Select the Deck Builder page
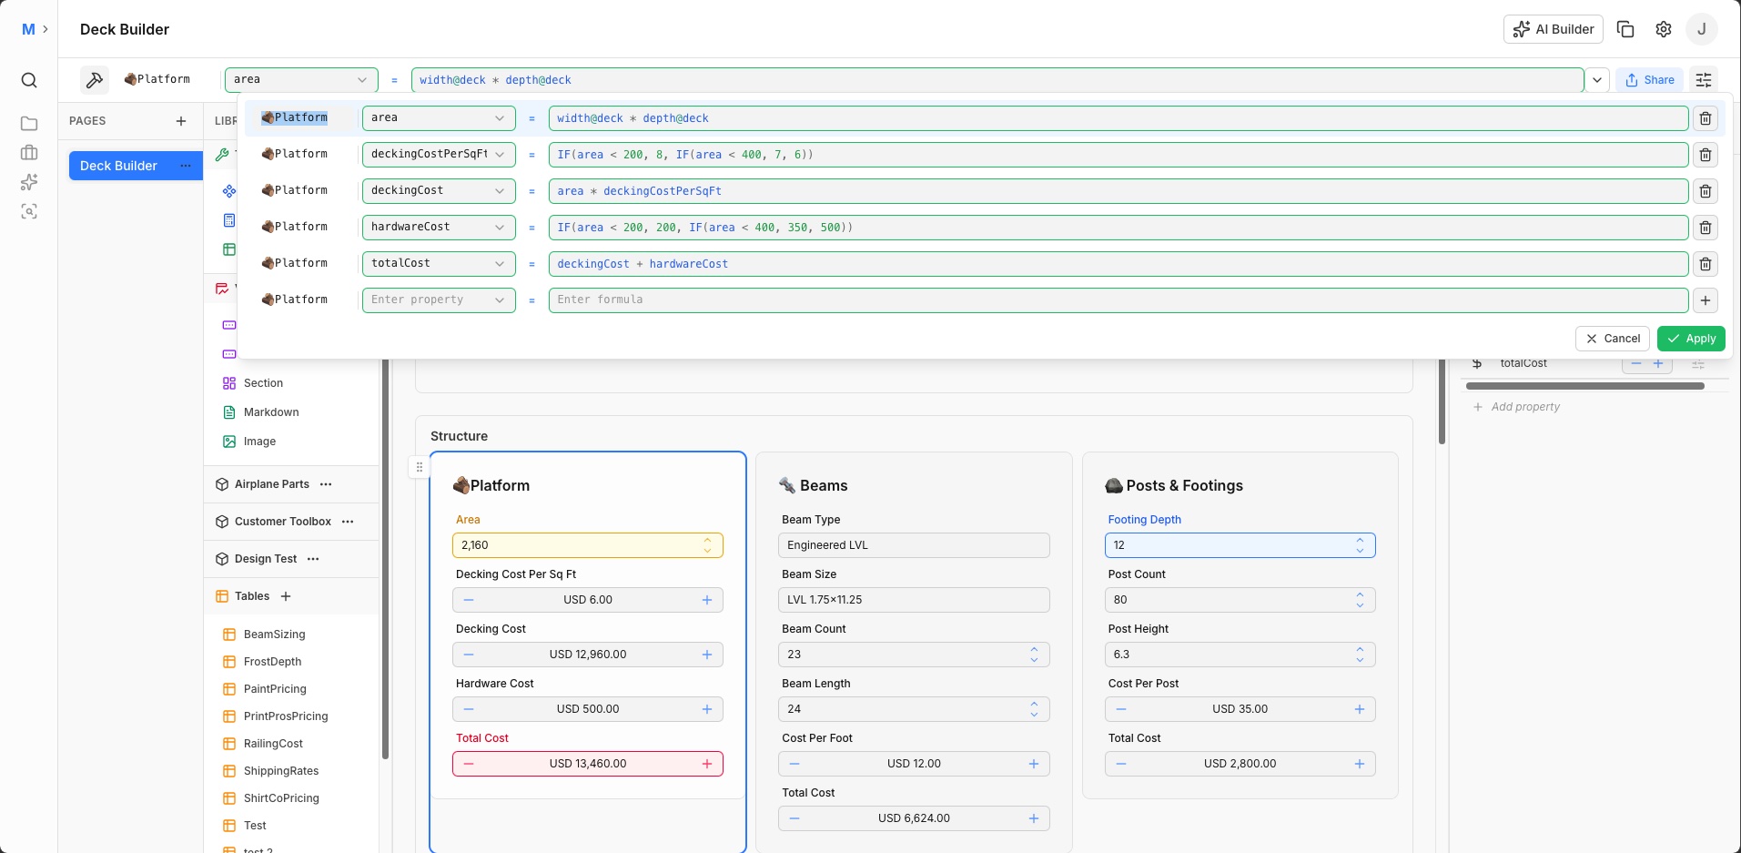The width and height of the screenshot is (1741, 853). [119, 166]
